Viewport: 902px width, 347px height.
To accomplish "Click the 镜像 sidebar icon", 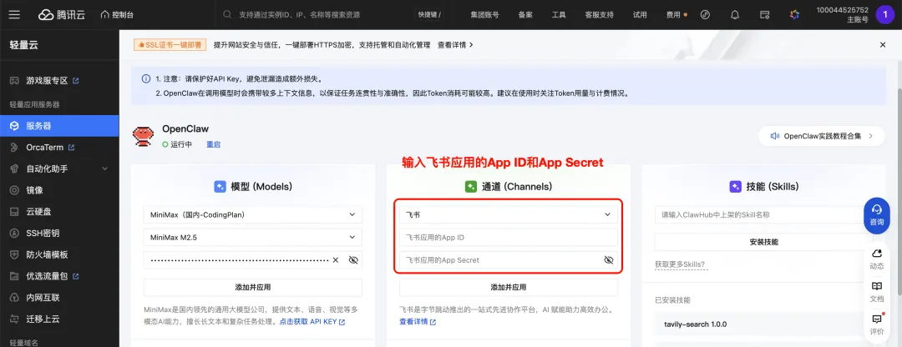I will [14, 190].
